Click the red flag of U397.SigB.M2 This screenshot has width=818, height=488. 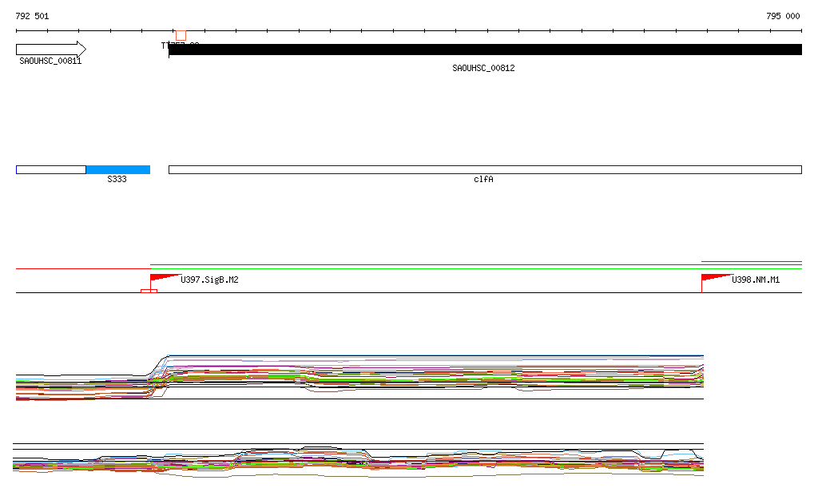coord(165,278)
